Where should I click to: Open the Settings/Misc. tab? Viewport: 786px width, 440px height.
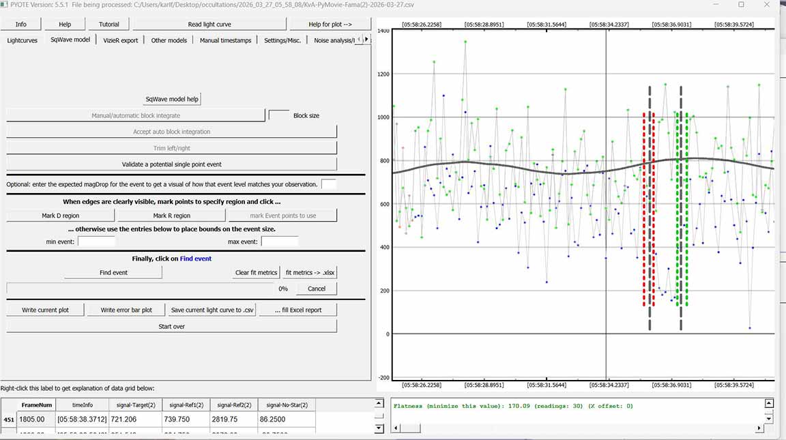click(282, 40)
